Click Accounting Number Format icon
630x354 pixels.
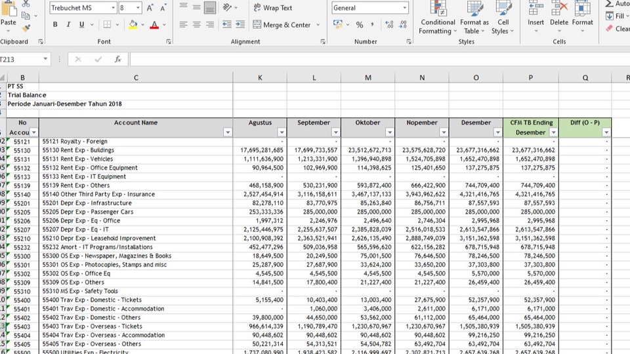338,24
